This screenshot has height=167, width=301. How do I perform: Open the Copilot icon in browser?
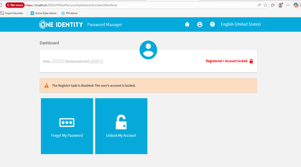(x=296, y=5)
